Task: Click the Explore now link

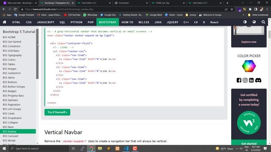Action: click(x=249, y=42)
